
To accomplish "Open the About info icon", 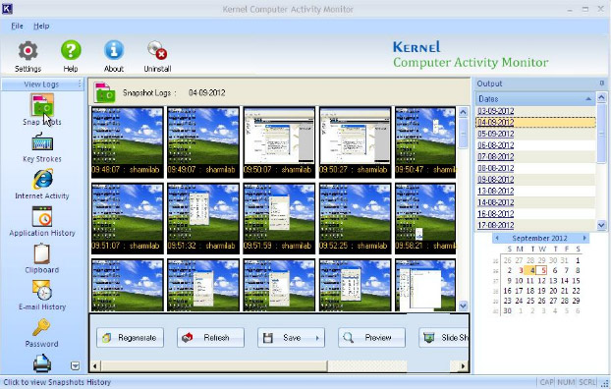I will pos(114,51).
